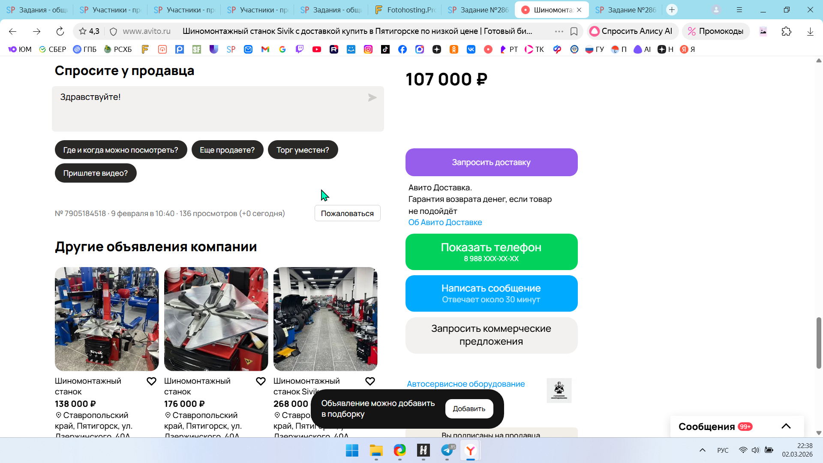Open Telegram from the taskbar
The image size is (823, 463).
tap(447, 451)
